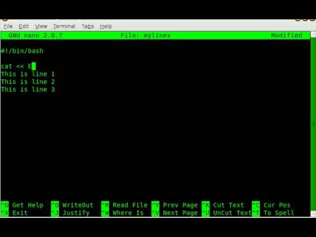Click the '#!/bin/bash' line
The height and width of the screenshot is (237, 316).
point(22,51)
